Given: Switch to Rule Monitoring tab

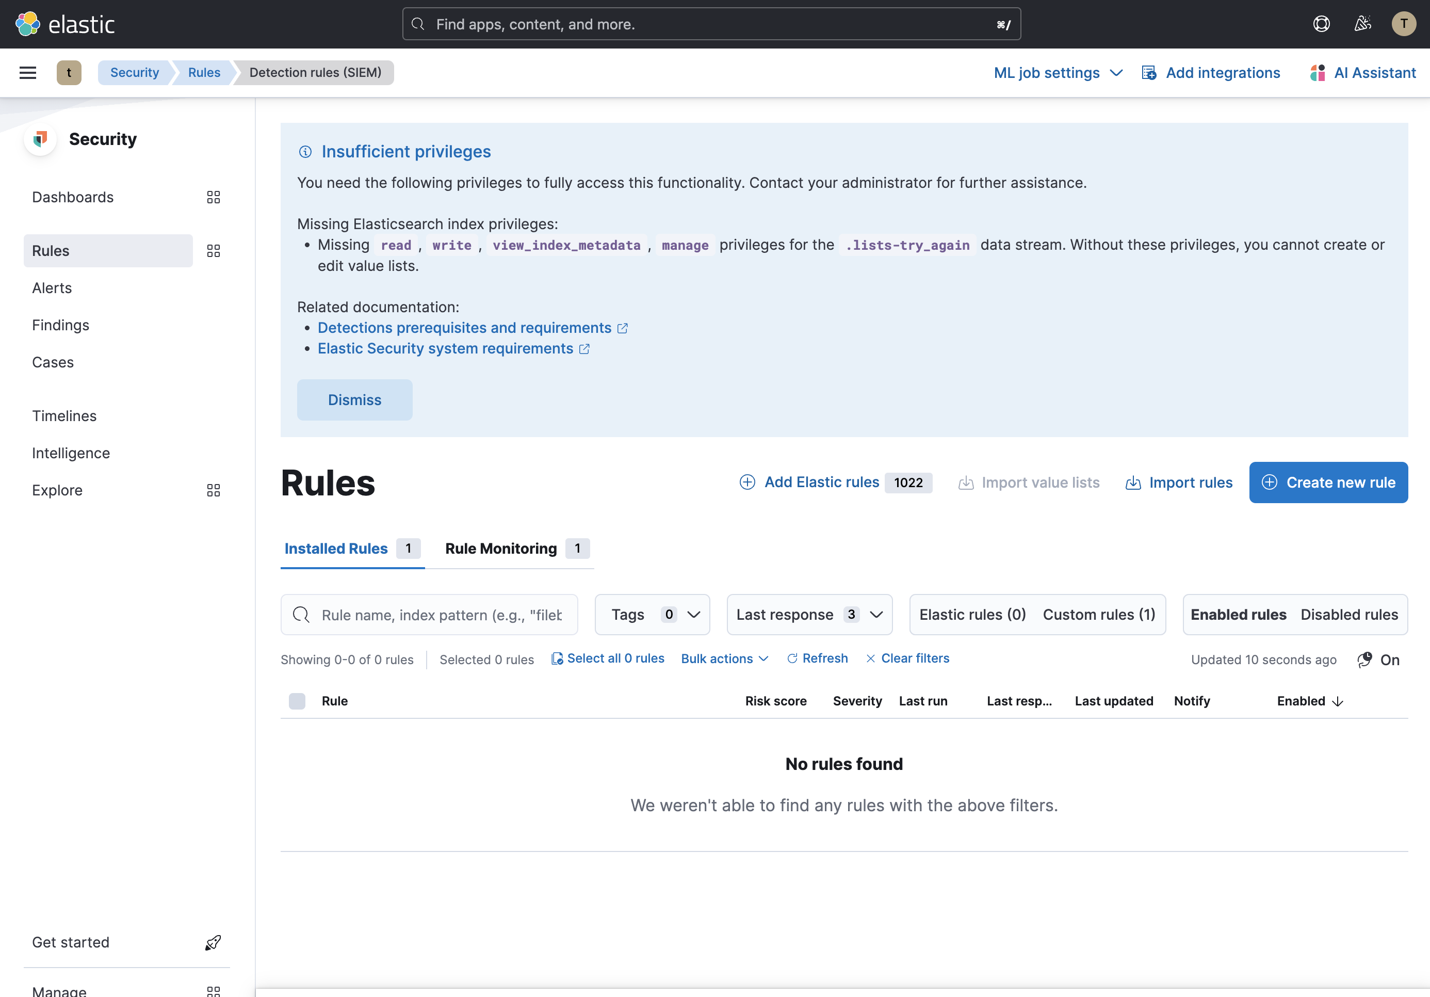Looking at the screenshot, I should click(x=517, y=549).
